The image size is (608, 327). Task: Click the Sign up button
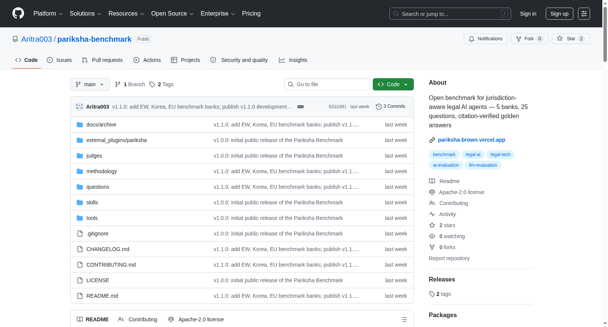pyautogui.click(x=559, y=14)
